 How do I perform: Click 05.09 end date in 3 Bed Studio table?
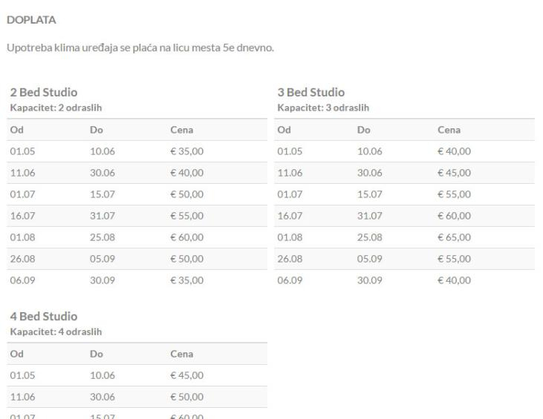368,260
